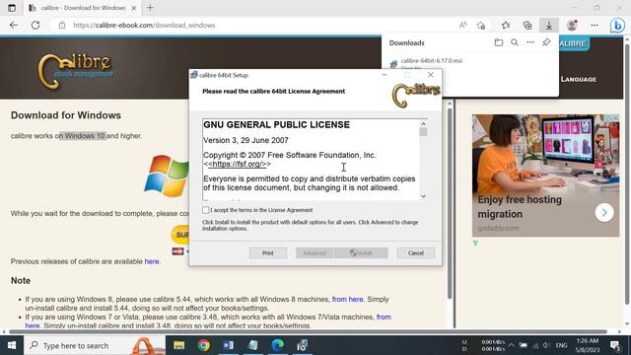Image resolution: width=631 pixels, height=355 pixels.
Task: Click calibre-64bit-6.17.0.msi download entry
Action: pos(432,61)
